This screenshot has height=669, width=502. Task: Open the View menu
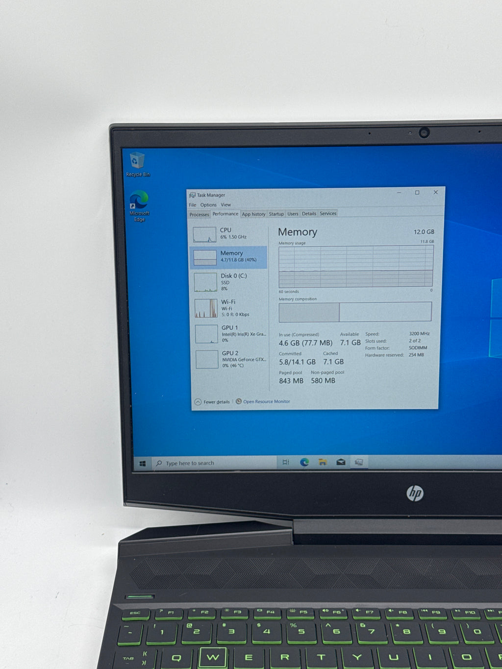226,205
